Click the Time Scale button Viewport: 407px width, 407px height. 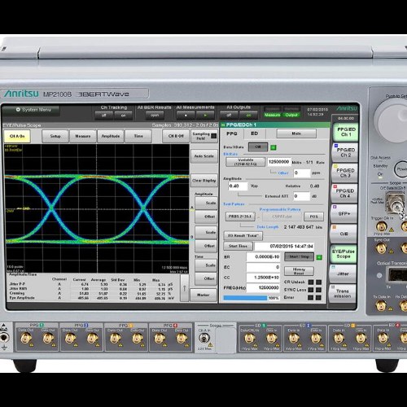[x=206, y=265]
